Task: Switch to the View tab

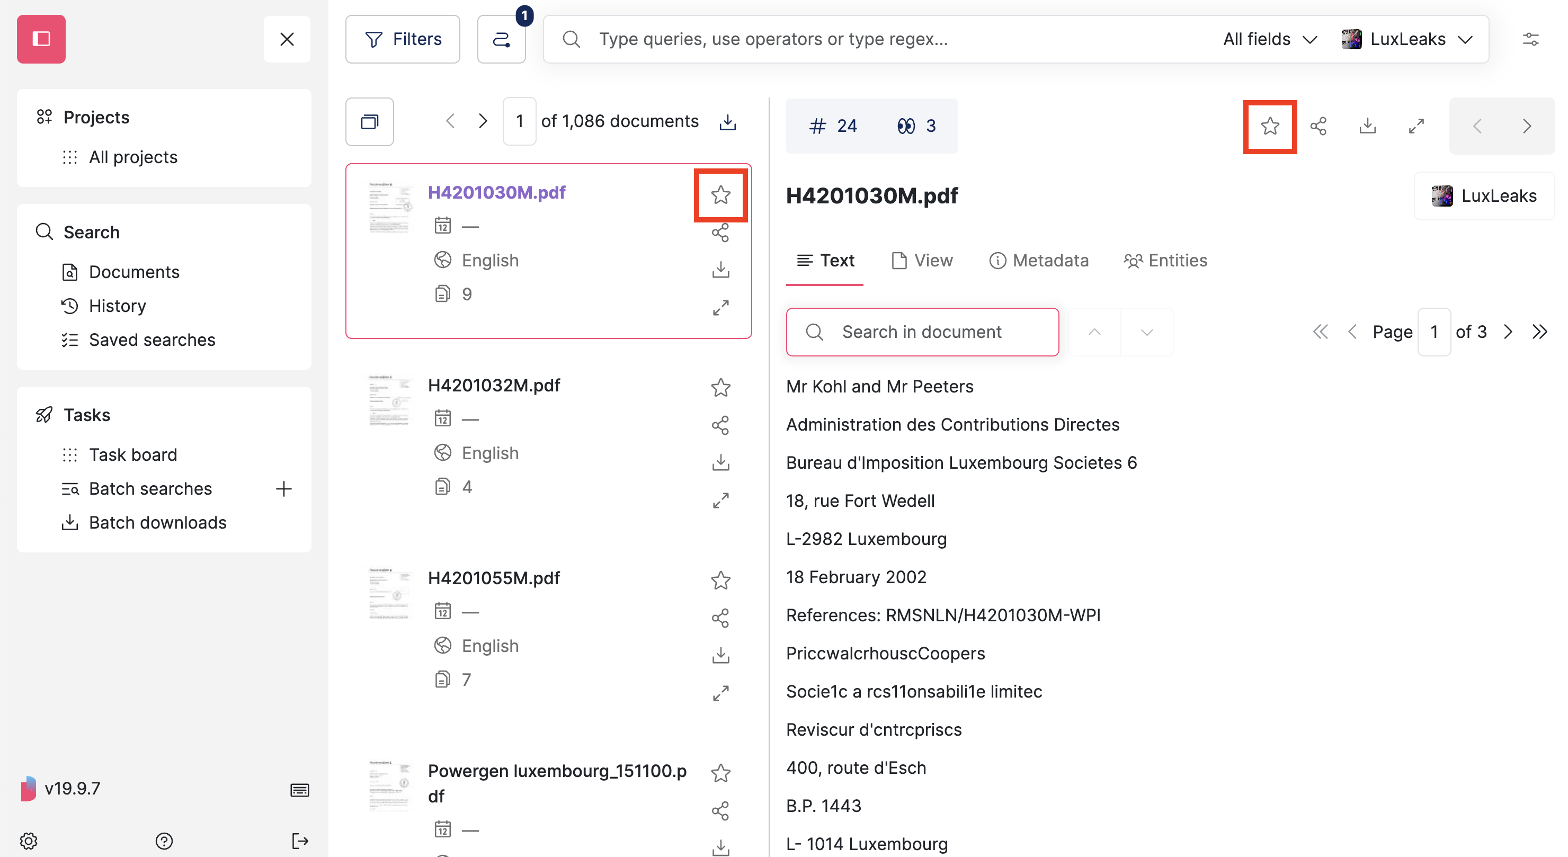Action: pyautogui.click(x=922, y=261)
